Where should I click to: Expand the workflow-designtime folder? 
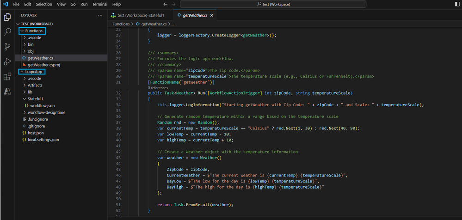pos(47,112)
